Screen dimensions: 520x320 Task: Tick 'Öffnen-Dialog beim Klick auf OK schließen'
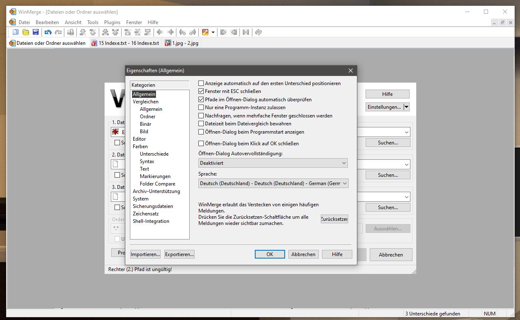[x=201, y=144]
